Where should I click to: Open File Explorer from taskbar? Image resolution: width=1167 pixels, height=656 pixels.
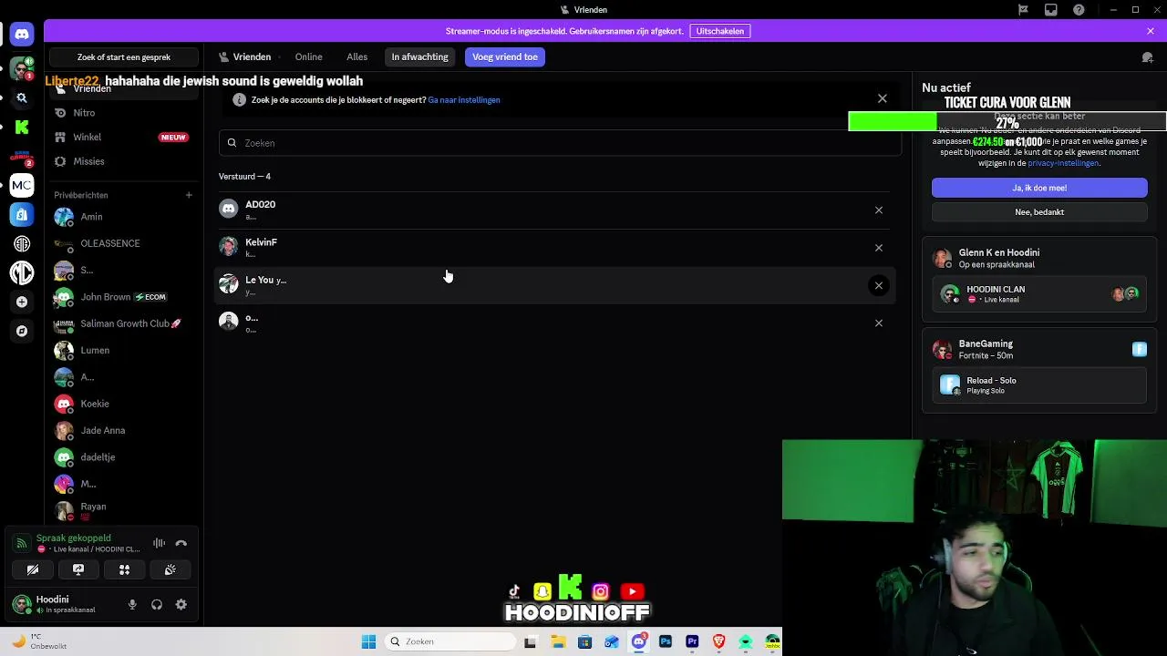[558, 641]
